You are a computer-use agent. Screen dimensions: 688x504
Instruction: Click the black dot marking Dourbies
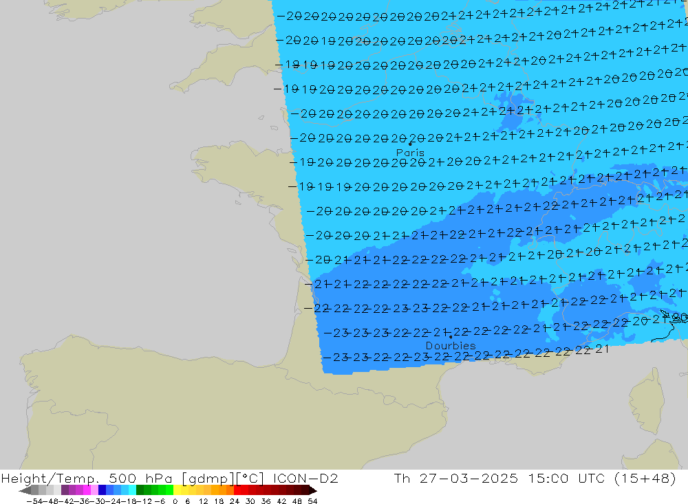pyautogui.click(x=451, y=337)
